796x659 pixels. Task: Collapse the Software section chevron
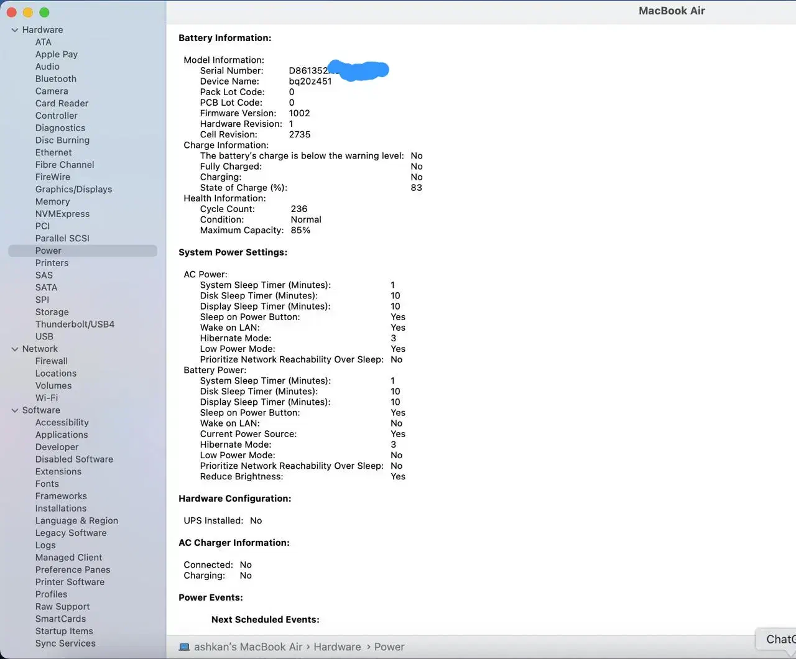(x=15, y=410)
